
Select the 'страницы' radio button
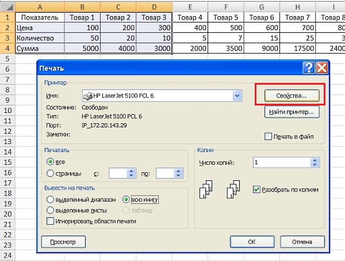click(x=51, y=173)
